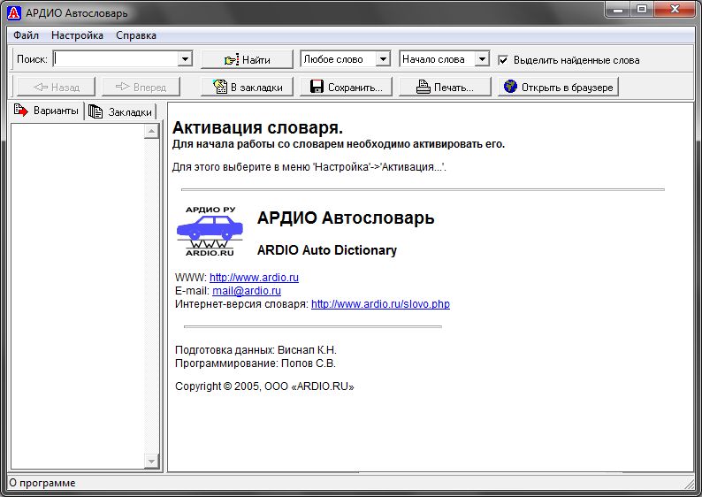
Task: Click the ARDIO Auto Dictionary subtitle
Action: point(327,250)
